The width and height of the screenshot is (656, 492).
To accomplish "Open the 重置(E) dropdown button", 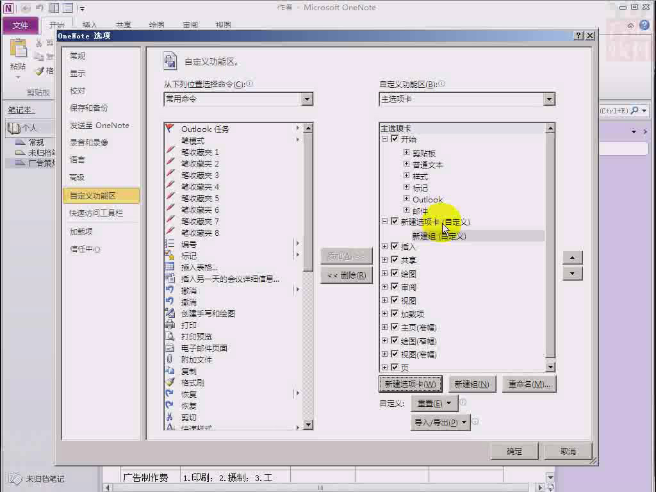I will (434, 404).
